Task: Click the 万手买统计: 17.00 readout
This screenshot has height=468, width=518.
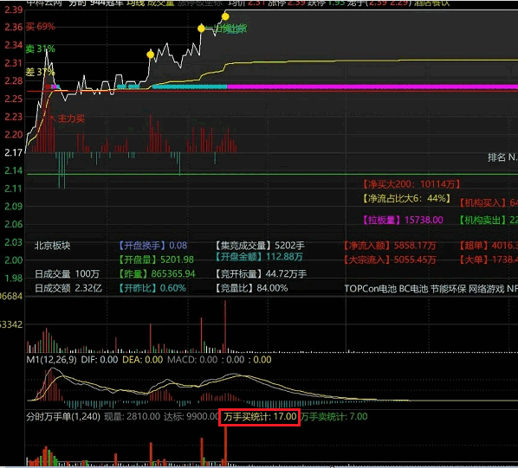Action: pos(260,417)
